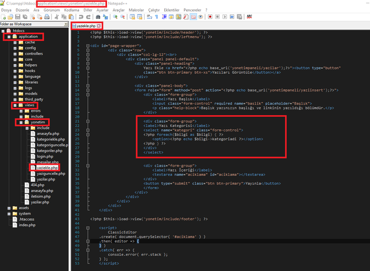Click the synchronize vertical scrolling icon
The width and height of the screenshot is (370, 271).
point(132,17)
